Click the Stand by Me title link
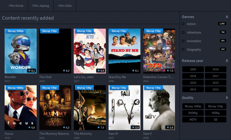Viewport: 231px width, 140px height. (x=117, y=77)
